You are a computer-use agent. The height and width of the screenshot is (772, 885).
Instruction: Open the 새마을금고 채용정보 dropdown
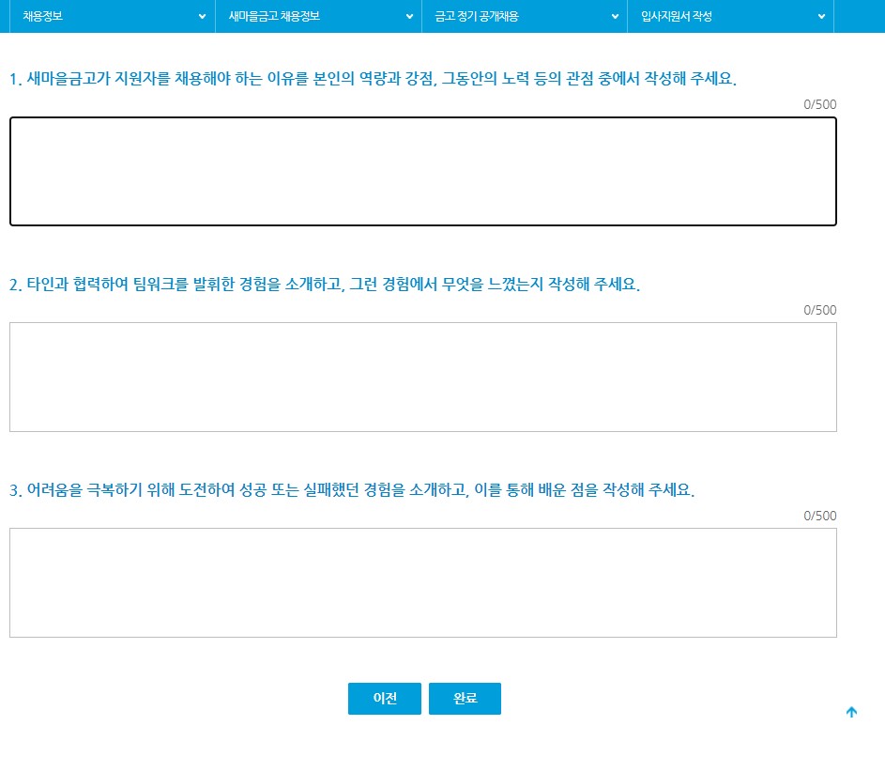tap(318, 16)
